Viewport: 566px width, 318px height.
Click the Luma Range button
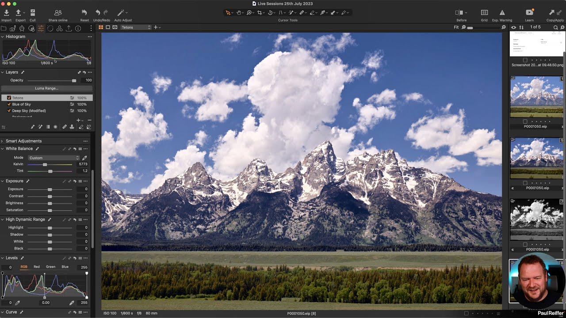(x=46, y=88)
